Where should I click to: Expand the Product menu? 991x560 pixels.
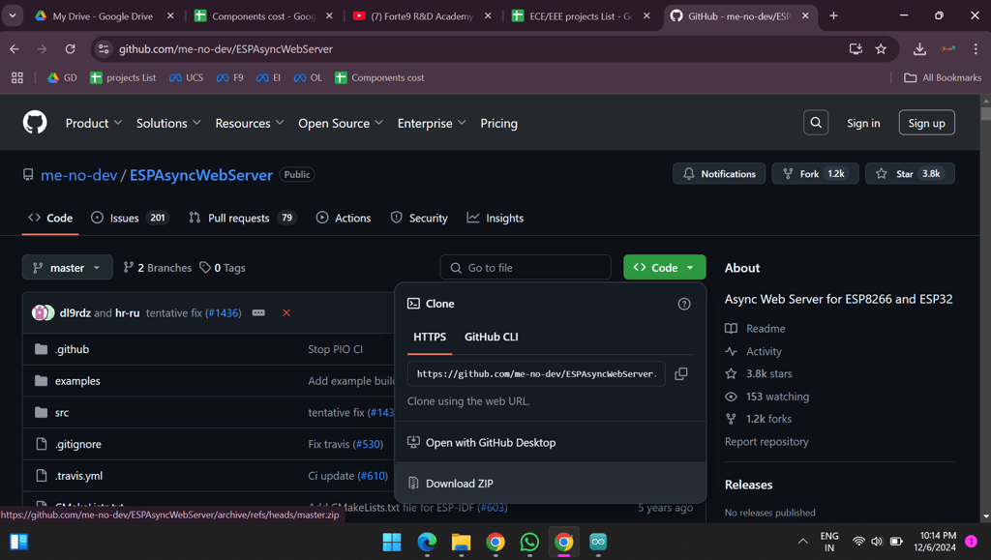[94, 123]
